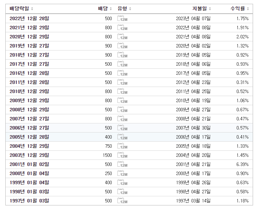This screenshot has height=210, width=258.
Task: Select the date 2001년 01월 02일
Action: click(x=29, y=164)
